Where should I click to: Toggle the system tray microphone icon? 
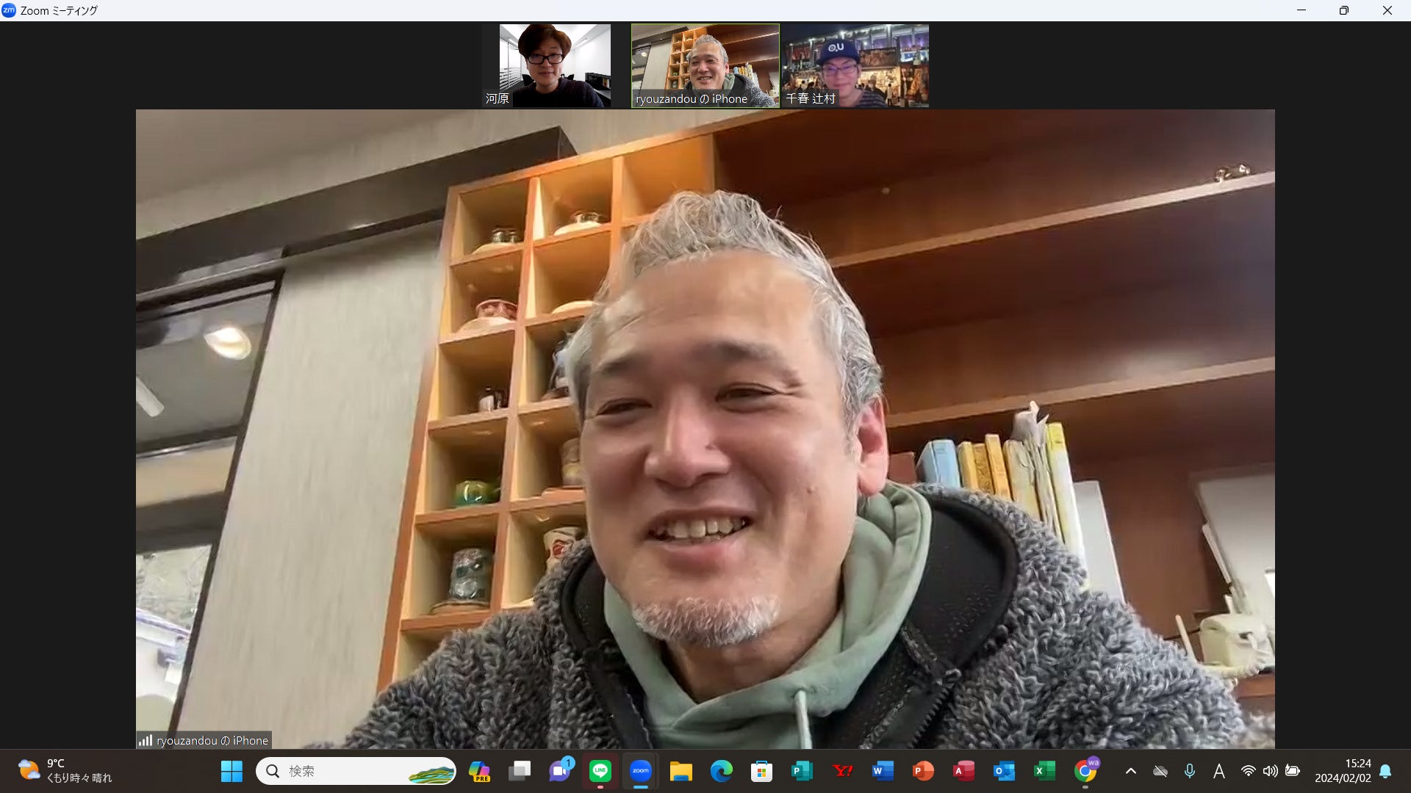[1190, 771]
